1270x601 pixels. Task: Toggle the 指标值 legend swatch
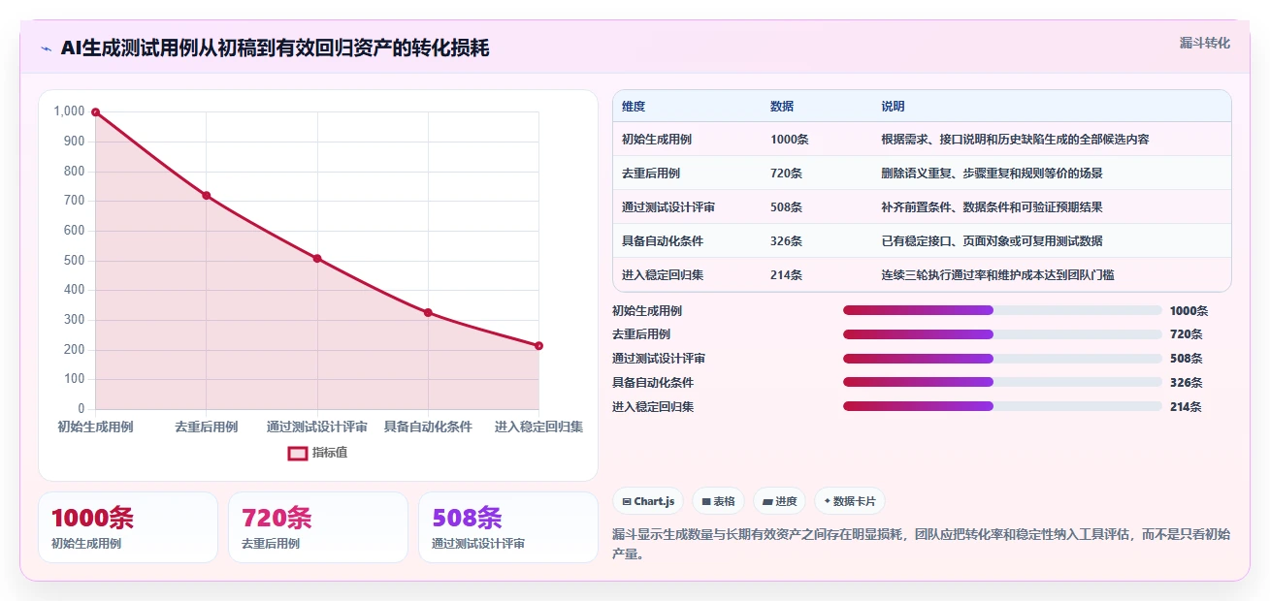(298, 453)
